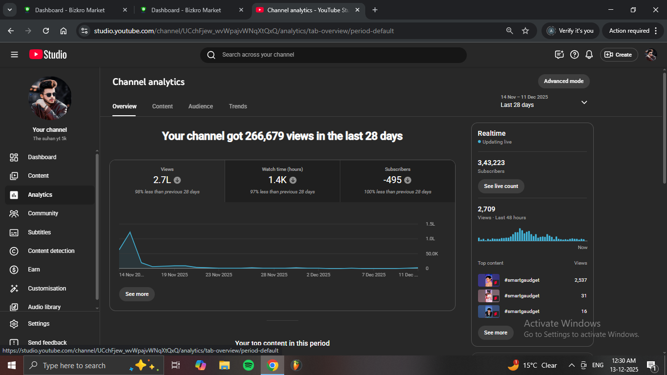Switch to the Audience tab

tap(201, 106)
